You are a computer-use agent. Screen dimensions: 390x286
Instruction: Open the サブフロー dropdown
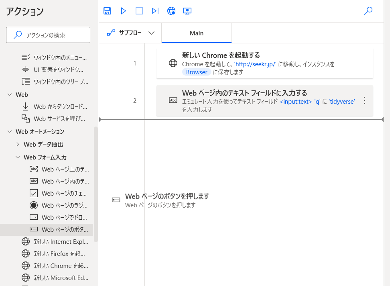pyautogui.click(x=130, y=33)
